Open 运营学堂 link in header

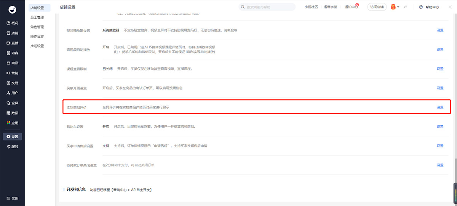[x=330, y=7]
